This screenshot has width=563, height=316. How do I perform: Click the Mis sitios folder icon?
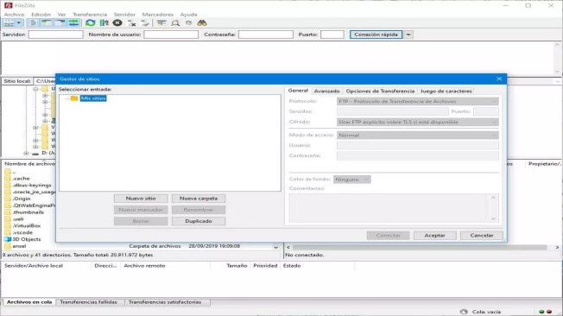pos(74,98)
